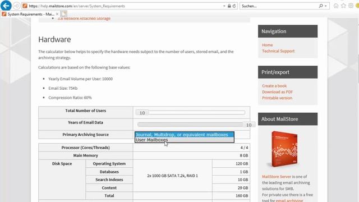
Task: Open the Printable version link
Action: coord(277,98)
